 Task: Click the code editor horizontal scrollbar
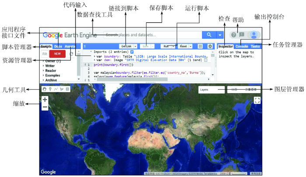click(132, 79)
